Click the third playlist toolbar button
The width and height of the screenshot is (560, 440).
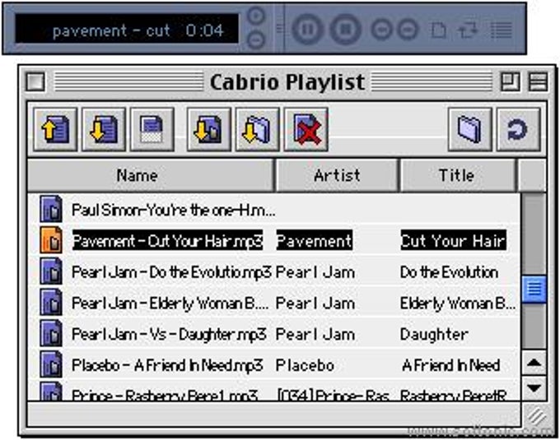click(152, 129)
